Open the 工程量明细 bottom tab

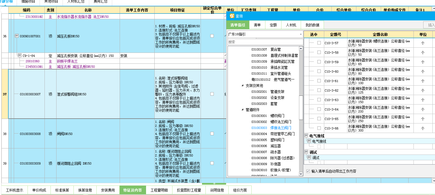click(159, 190)
